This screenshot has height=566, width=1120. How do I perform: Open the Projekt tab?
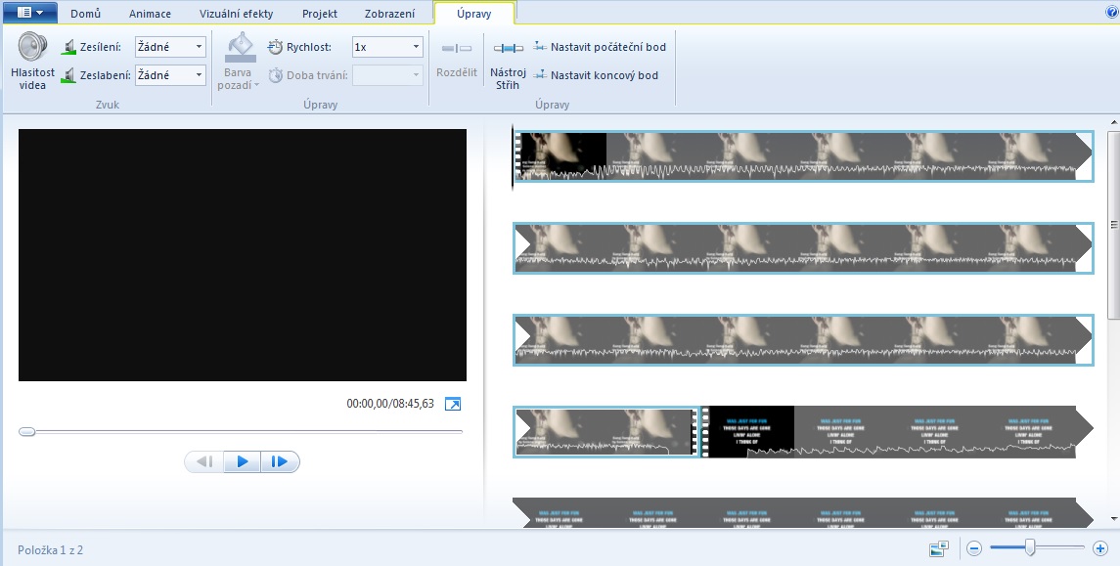point(320,14)
